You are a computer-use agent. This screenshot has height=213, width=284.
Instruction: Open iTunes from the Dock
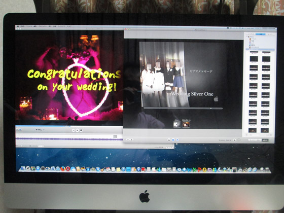[123, 169]
